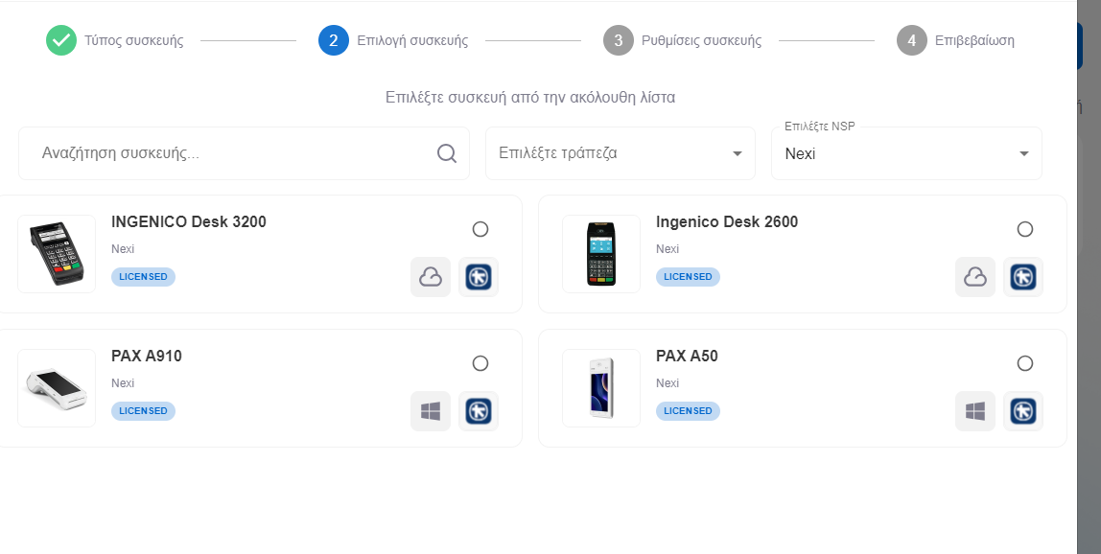
Task: Click cloud icon on Ingenico Desk 2600 card
Action: point(975,277)
